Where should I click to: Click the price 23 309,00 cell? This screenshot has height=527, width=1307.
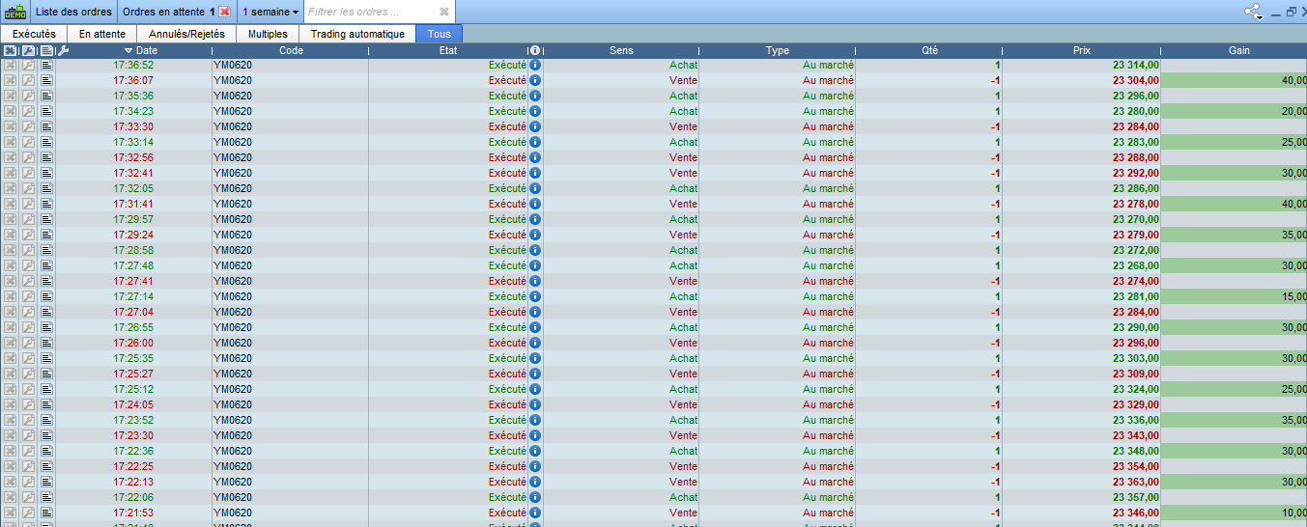[1136, 374]
